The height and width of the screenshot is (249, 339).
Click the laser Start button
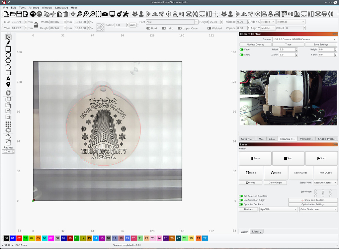pos(321,158)
